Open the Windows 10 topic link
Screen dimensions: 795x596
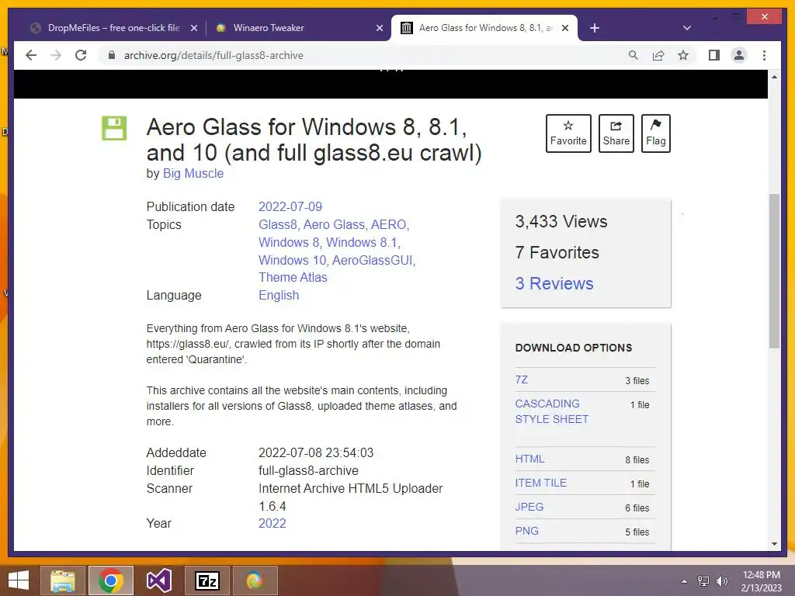[292, 260]
